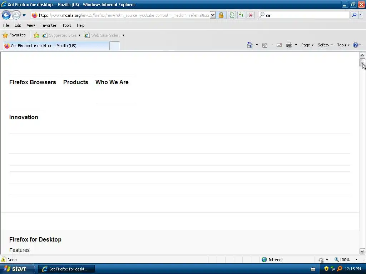Click the vertical scrollbar thumb
The image size is (366, 274).
pos(362,62)
